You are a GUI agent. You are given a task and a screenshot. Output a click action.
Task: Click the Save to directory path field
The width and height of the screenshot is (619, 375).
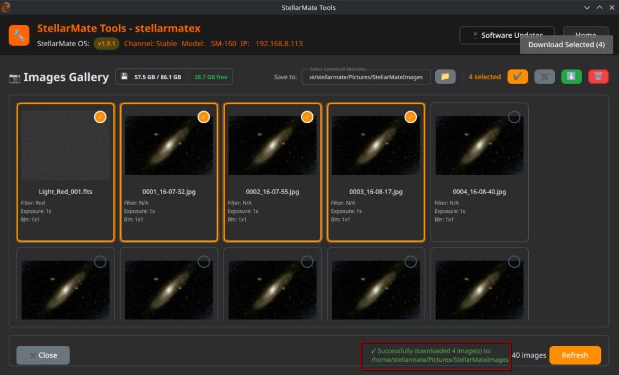click(x=366, y=77)
